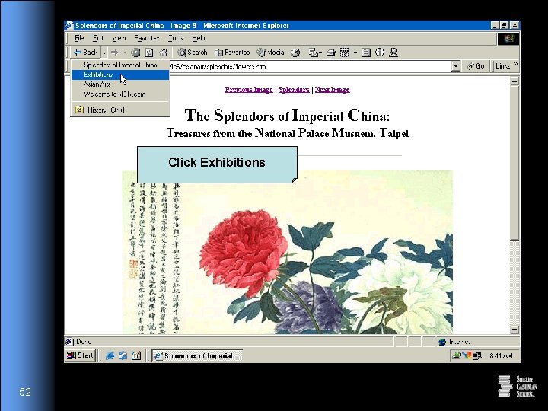Viewport: 548px width, 411px height.
Task: Click the Print toolbar icon
Action: 331,53
